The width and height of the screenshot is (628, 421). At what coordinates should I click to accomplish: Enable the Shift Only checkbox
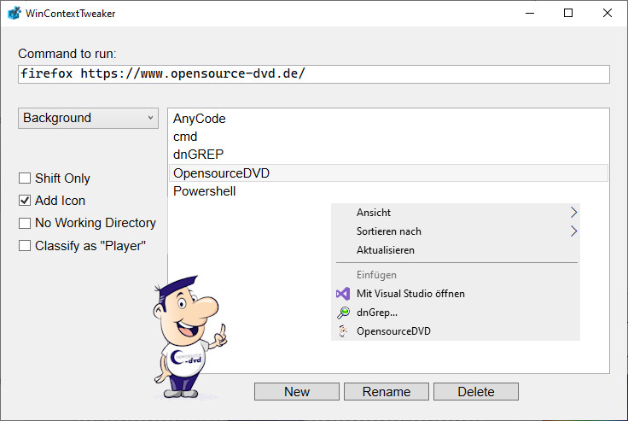point(25,178)
